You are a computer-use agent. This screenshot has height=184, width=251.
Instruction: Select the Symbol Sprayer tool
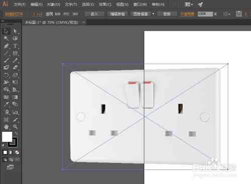(x=6, y=112)
